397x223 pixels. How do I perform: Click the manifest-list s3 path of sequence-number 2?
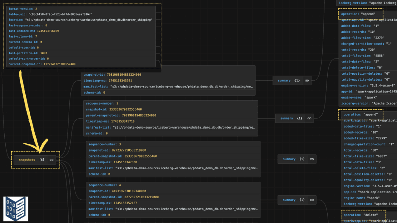(172, 127)
